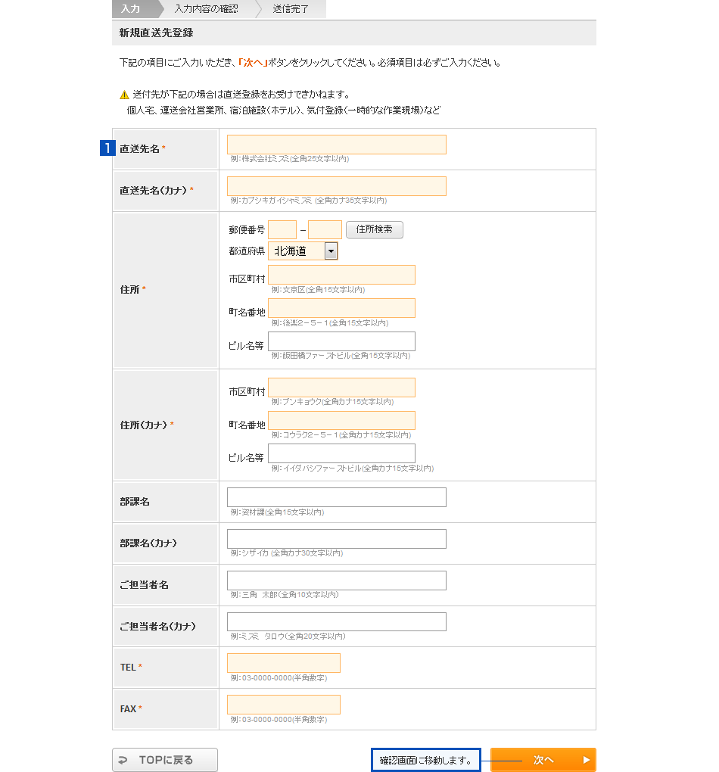Click the 直送先名 text input field
Screen dimensions: 719x772
coord(336,145)
